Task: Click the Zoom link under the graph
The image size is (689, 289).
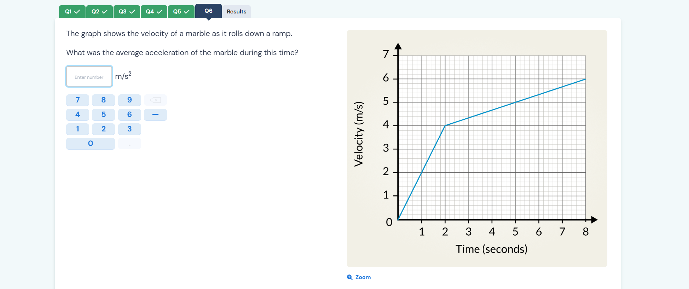Action: coord(363,277)
